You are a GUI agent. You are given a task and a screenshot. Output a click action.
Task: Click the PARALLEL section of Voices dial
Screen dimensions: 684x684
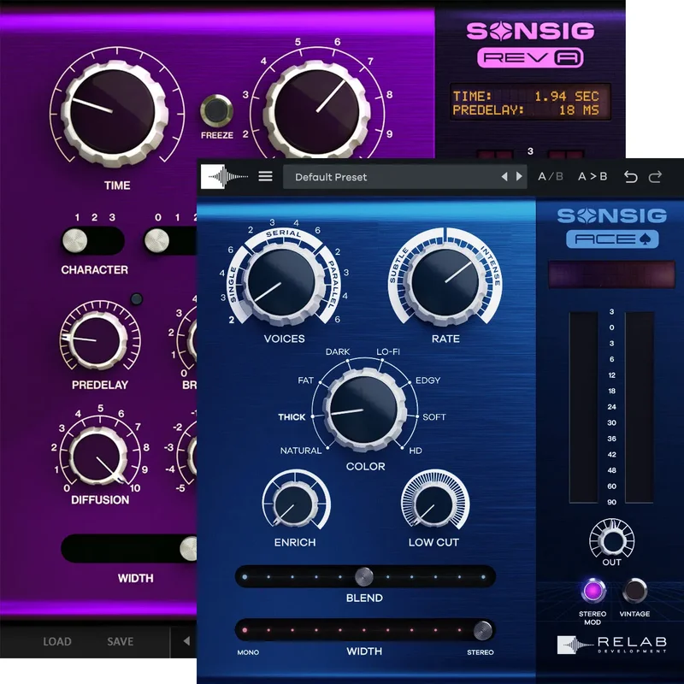click(x=333, y=283)
